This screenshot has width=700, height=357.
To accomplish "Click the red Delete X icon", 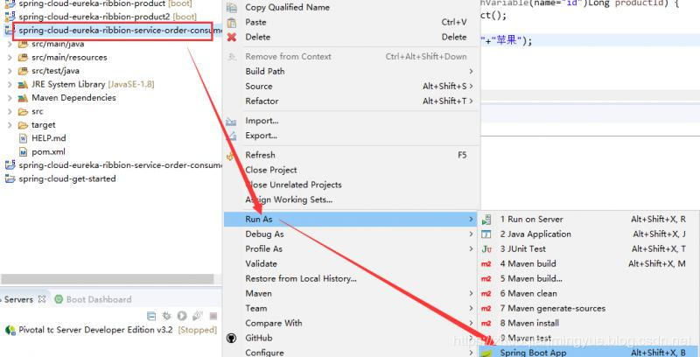I will click(231, 37).
